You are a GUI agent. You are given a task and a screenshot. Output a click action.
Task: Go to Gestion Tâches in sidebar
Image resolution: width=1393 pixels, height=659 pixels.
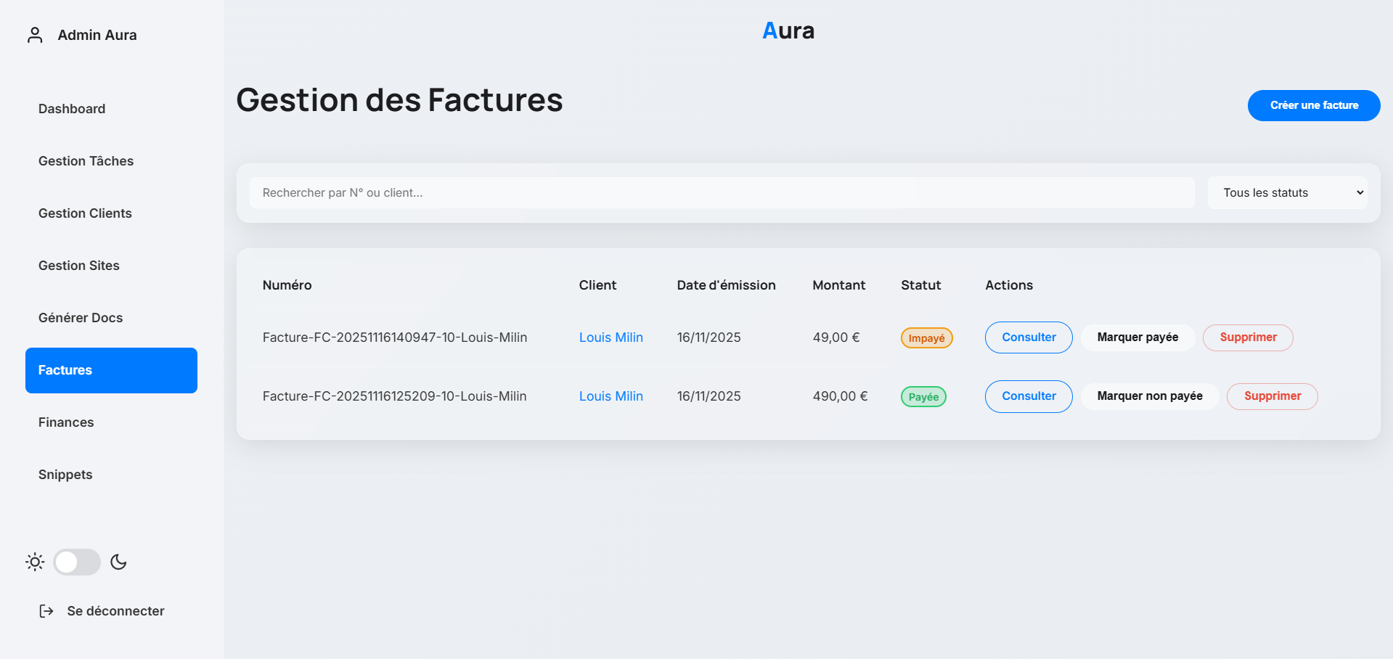(86, 161)
